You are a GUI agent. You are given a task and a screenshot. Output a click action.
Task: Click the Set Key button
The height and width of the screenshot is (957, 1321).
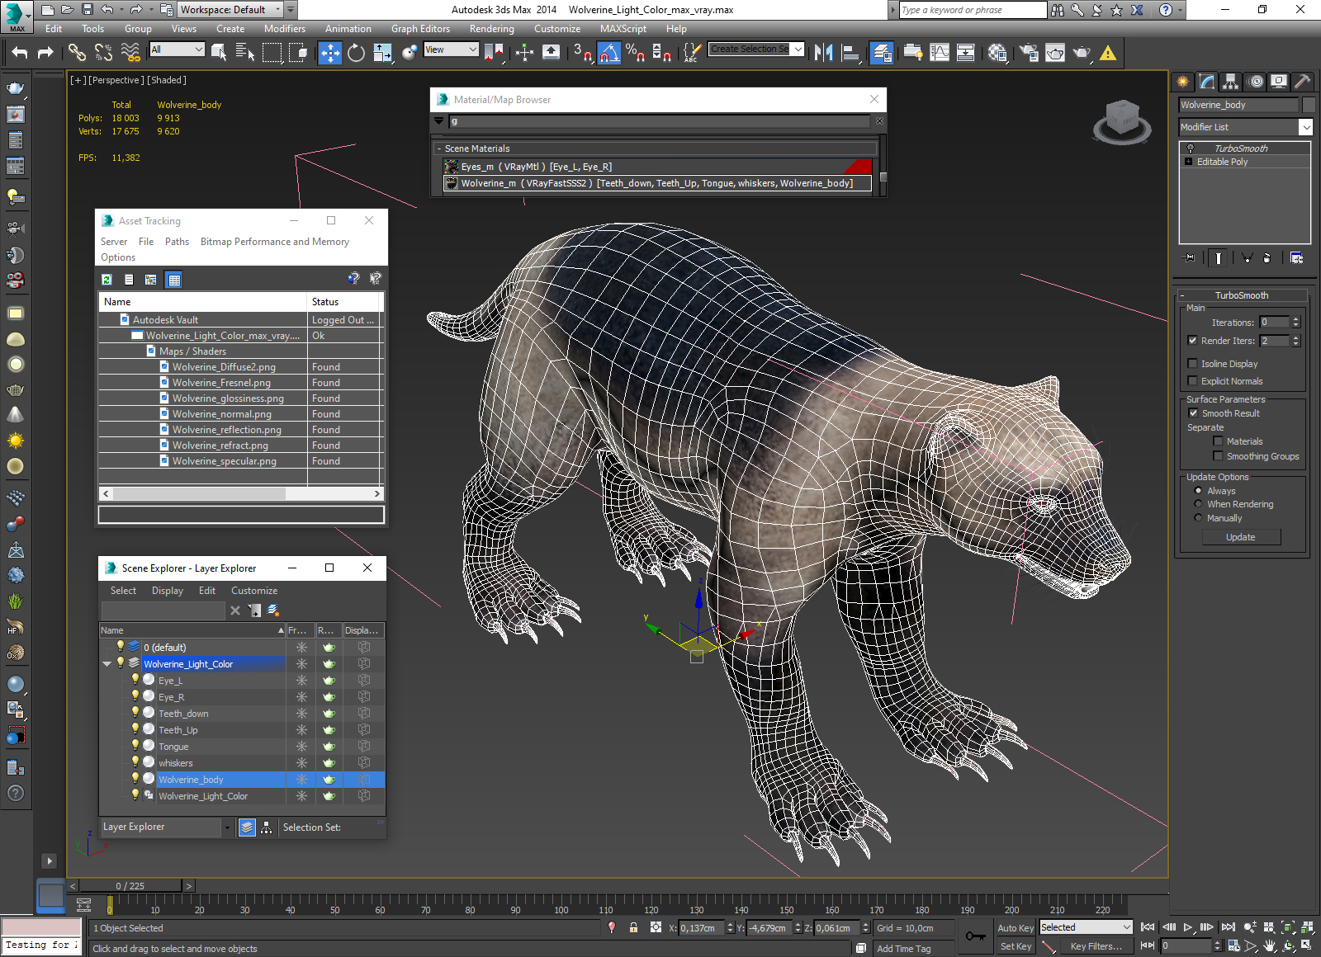coord(1015,946)
